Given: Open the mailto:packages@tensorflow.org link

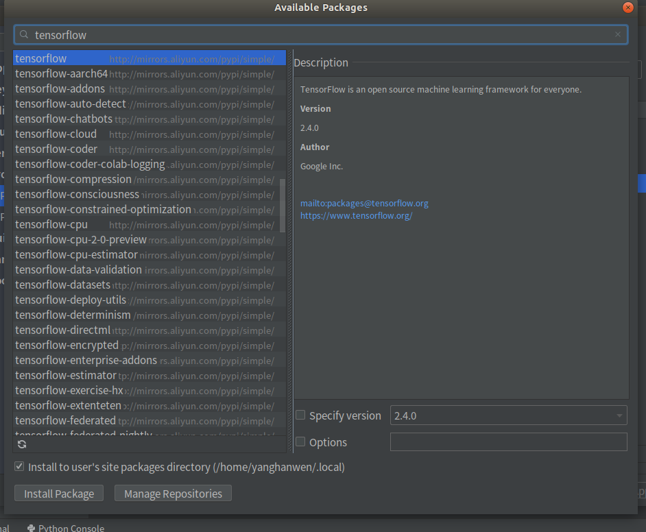Looking at the screenshot, I should [364, 204].
